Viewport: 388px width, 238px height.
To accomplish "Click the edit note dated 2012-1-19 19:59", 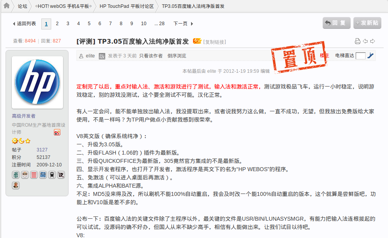I will [x=226, y=71].
